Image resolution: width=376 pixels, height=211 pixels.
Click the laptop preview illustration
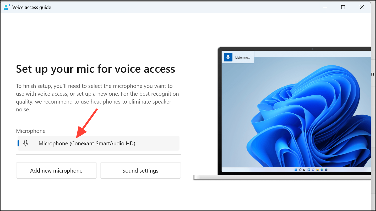[282, 113]
